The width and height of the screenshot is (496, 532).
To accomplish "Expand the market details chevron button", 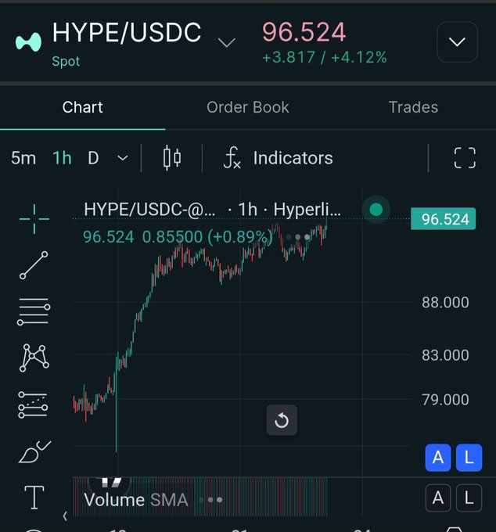I will [457, 41].
